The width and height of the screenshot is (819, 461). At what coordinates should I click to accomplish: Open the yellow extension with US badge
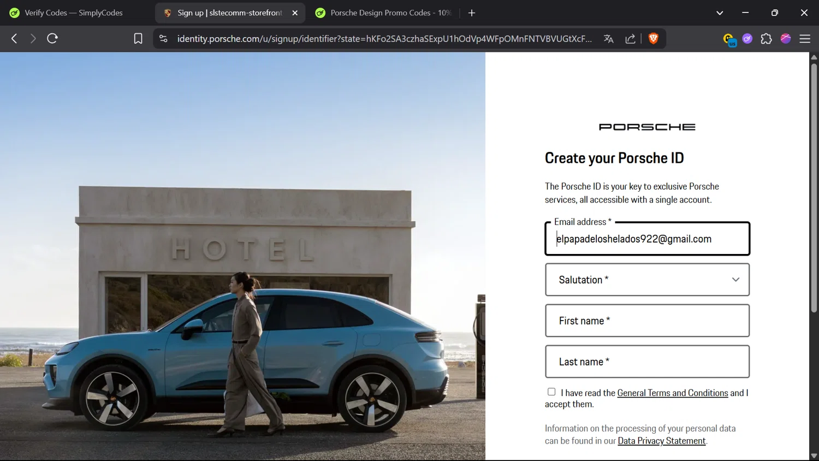(729, 39)
